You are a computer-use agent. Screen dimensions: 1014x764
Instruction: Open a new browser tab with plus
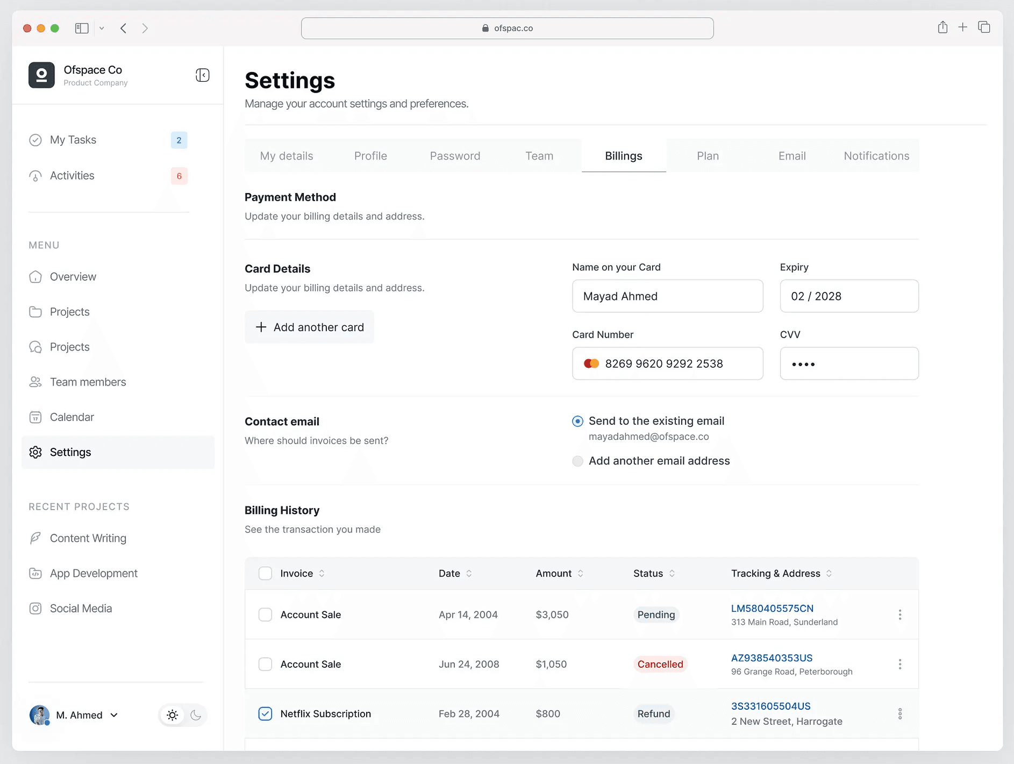coord(963,27)
